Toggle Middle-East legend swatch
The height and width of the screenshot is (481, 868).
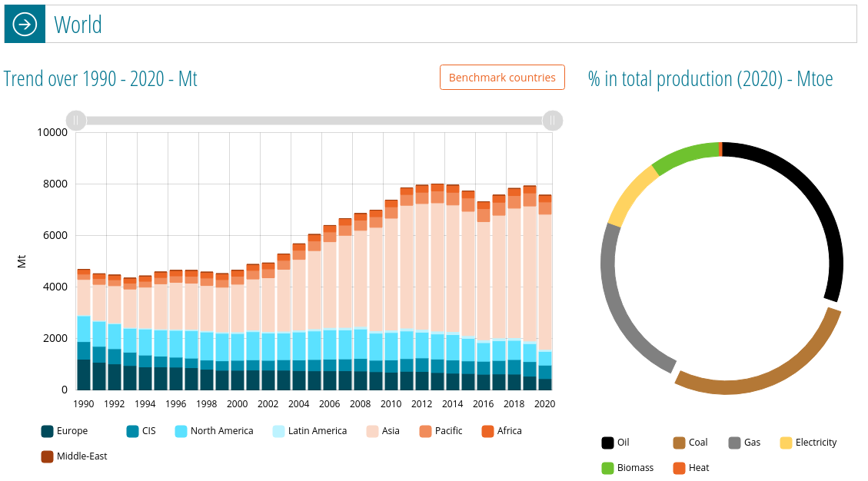[x=47, y=456]
